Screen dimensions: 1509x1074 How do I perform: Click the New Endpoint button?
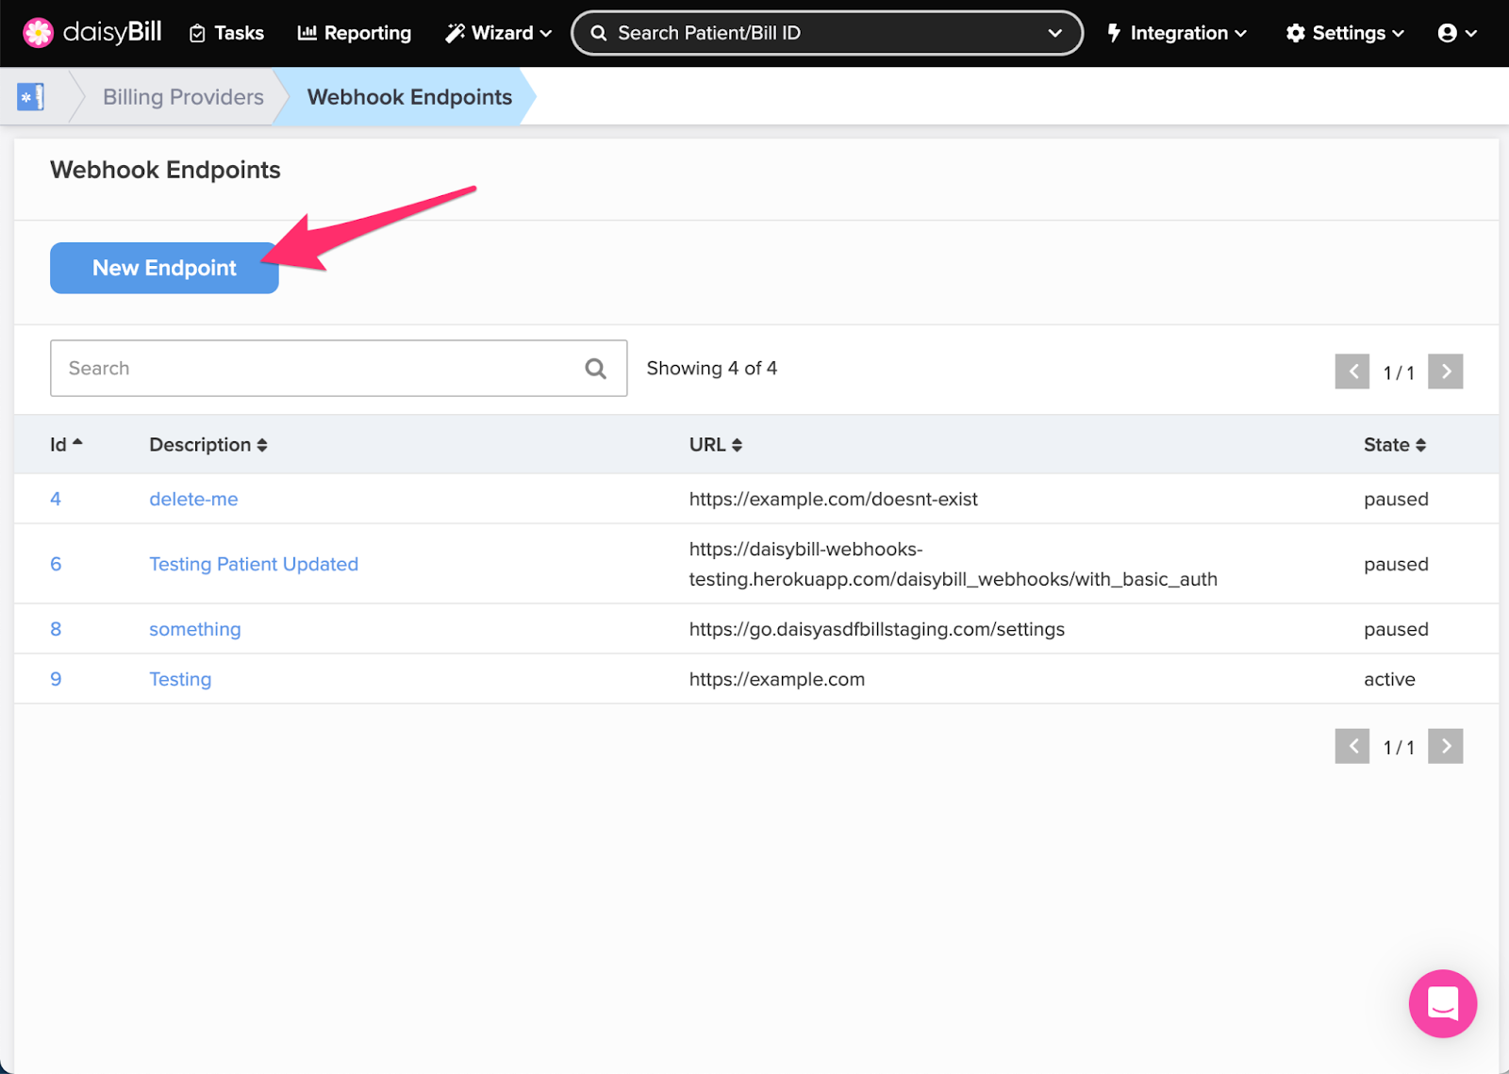[164, 268]
